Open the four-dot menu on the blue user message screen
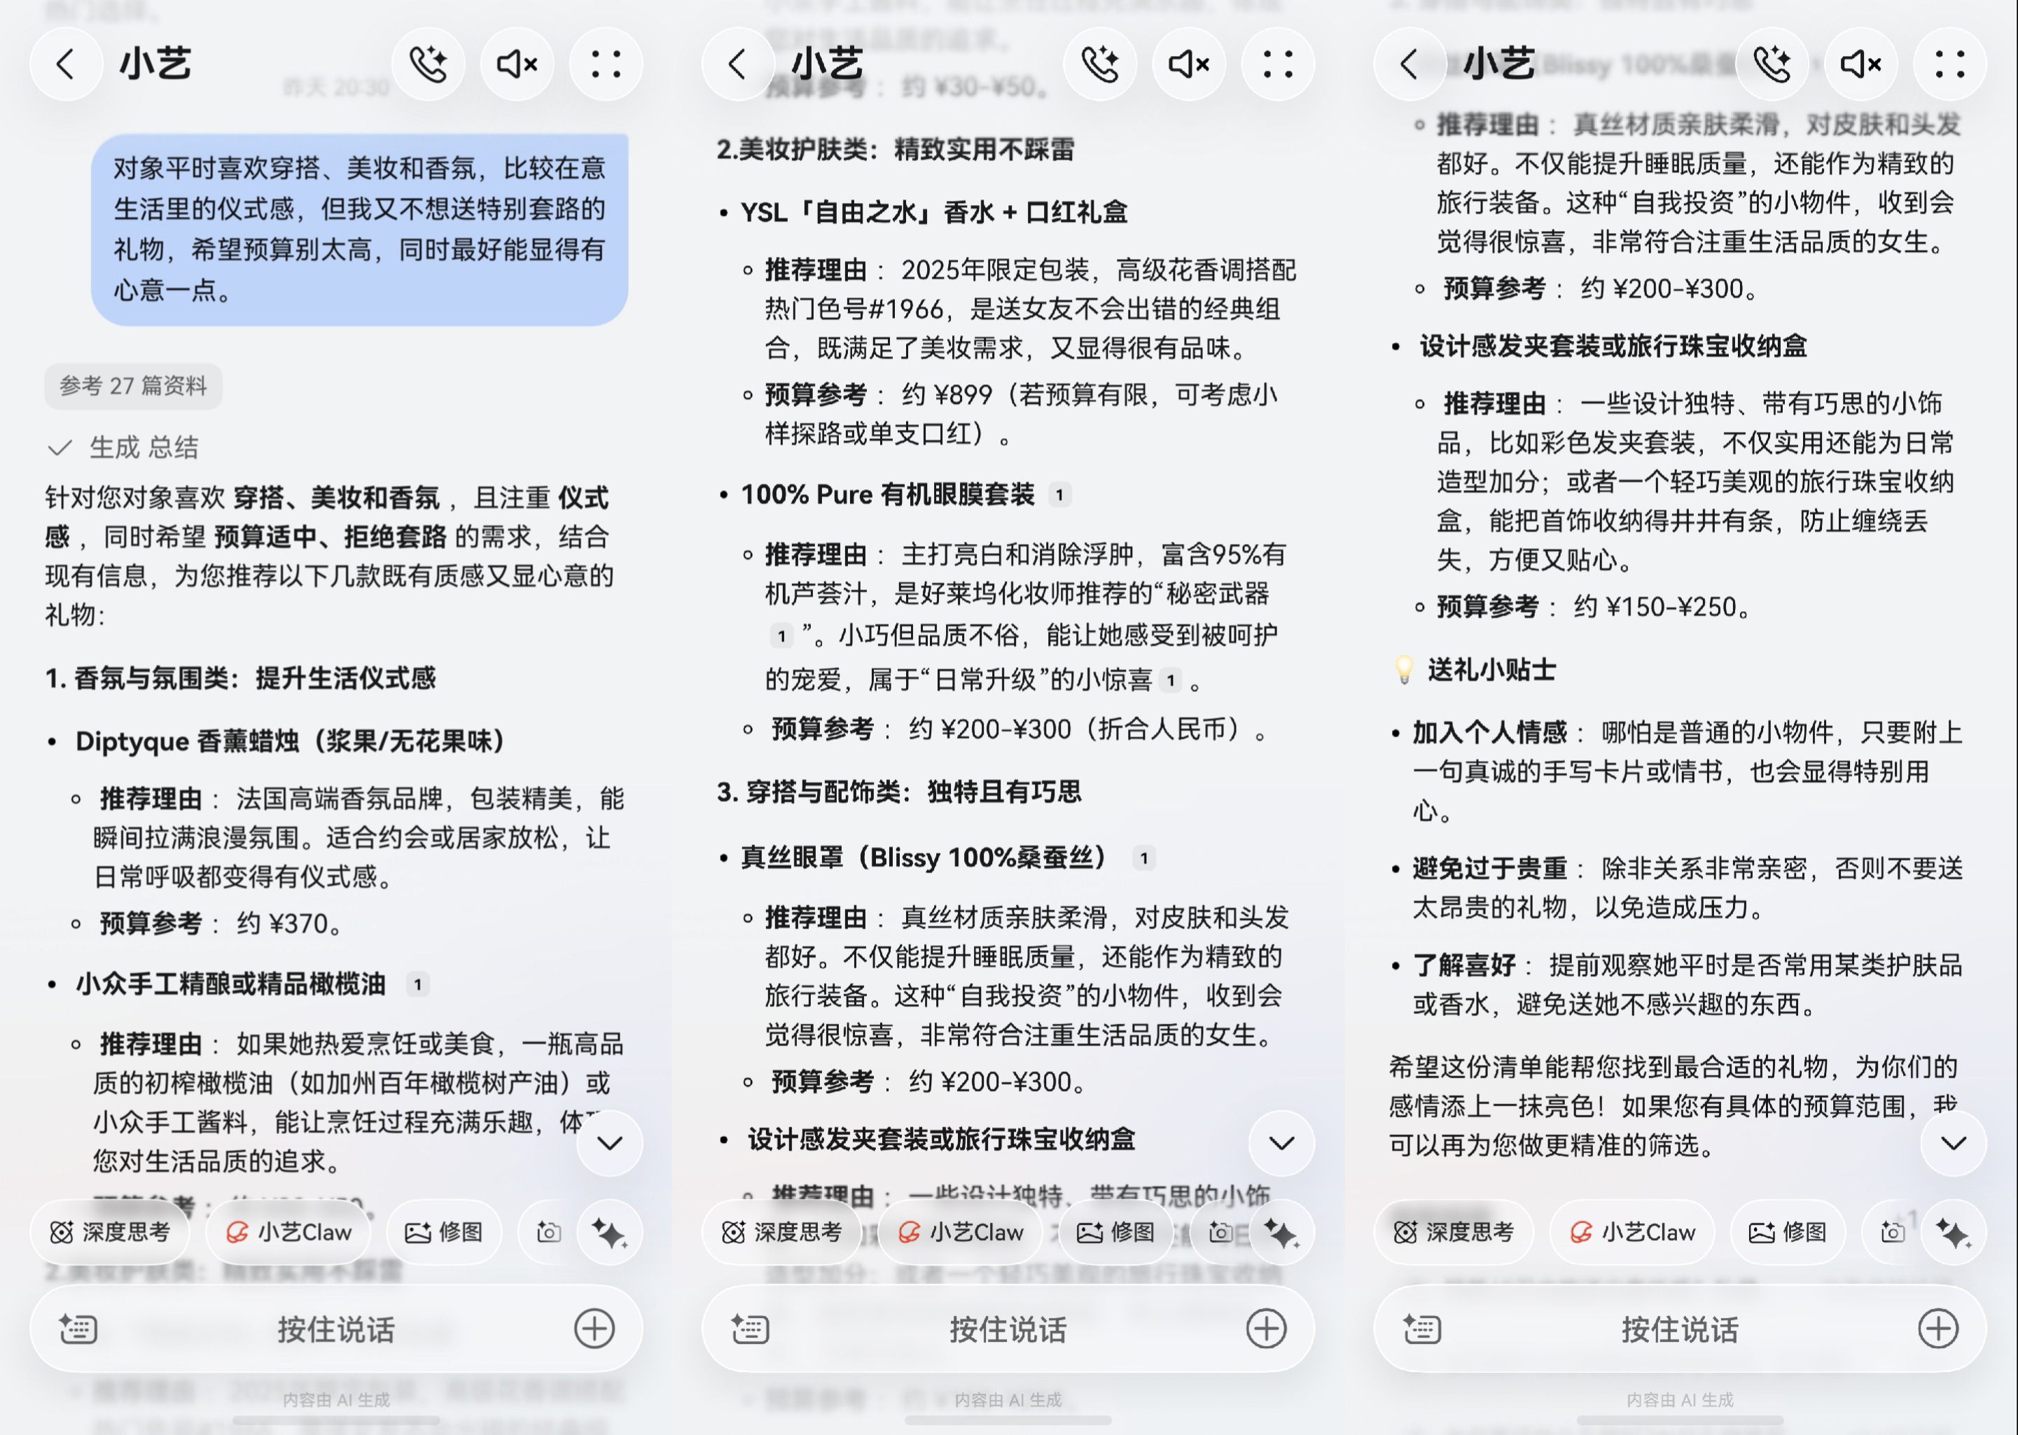Screen dimensions: 2018x1435 (606, 64)
